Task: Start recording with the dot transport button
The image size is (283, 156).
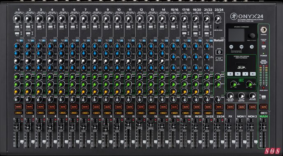Action: (245, 74)
